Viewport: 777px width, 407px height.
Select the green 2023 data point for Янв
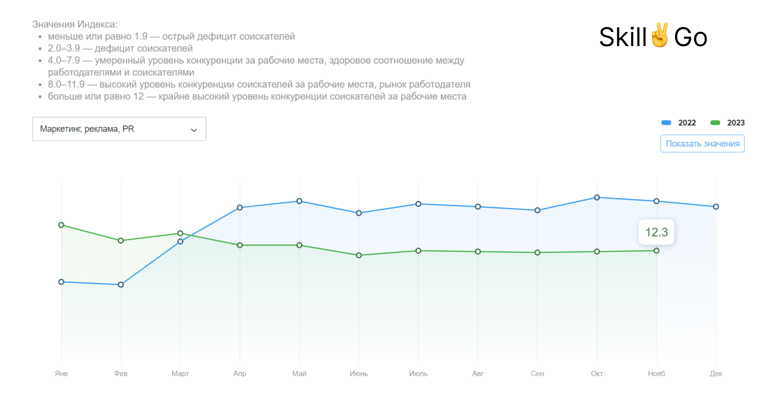[x=62, y=225]
